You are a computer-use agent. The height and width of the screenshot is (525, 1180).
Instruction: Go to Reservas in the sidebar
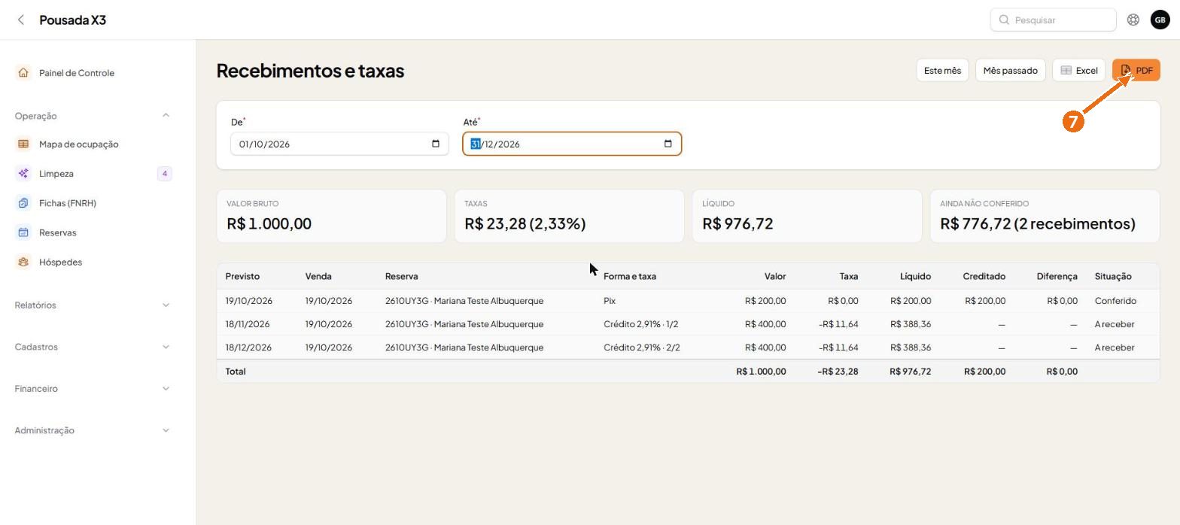58,232
